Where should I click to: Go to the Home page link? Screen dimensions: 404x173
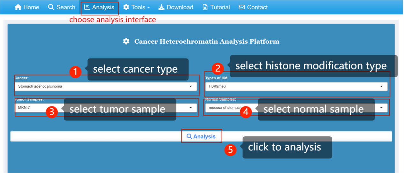click(31, 7)
